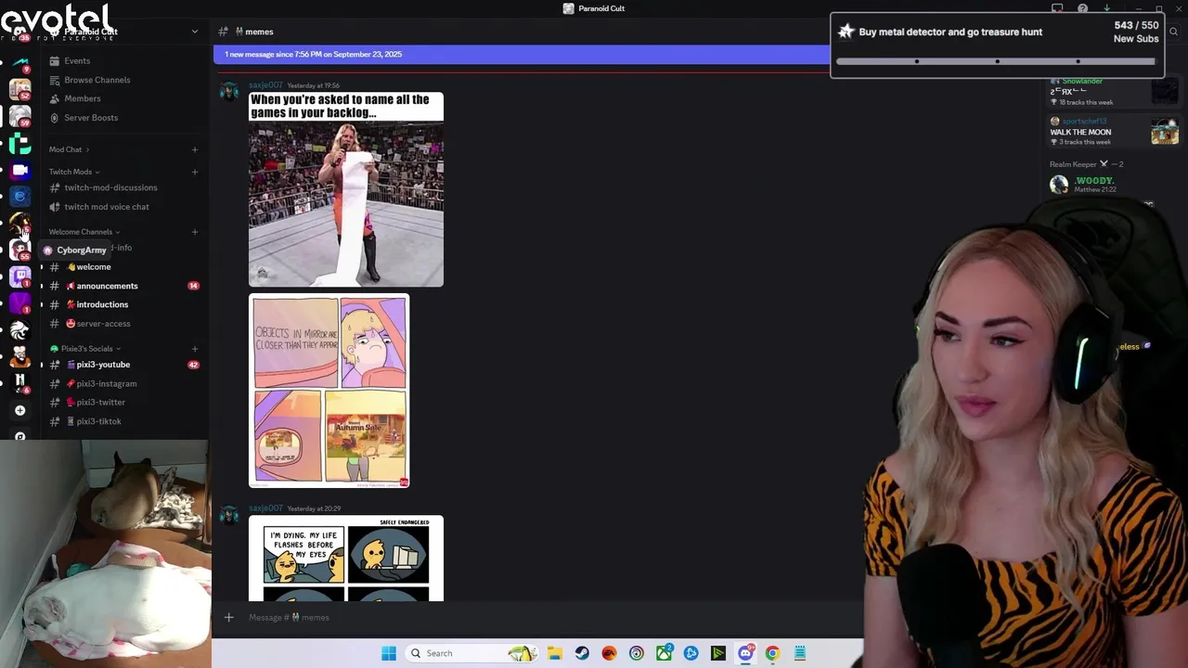This screenshot has width=1188, height=668.
Task: Switch to server with Twitch logo icon
Action: [x=20, y=276]
